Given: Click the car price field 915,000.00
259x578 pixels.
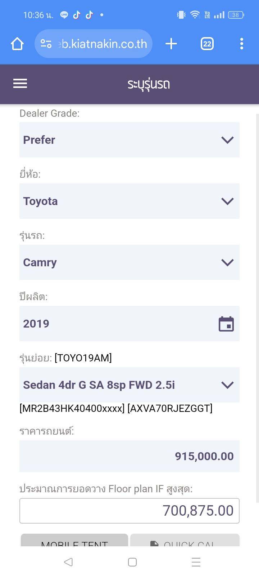Looking at the screenshot, I should [129, 456].
